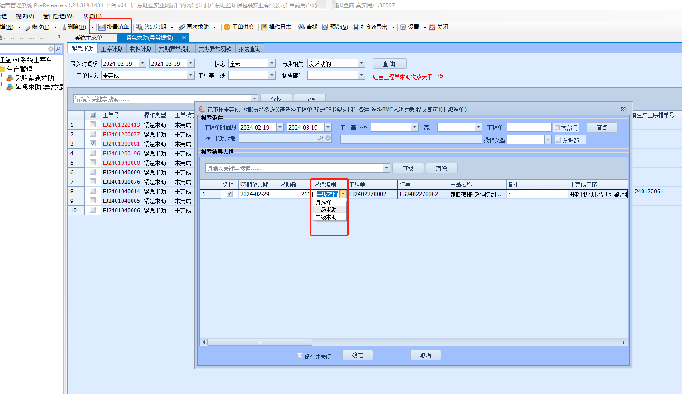Image resolution: width=682 pixels, height=394 pixels.
Task: Open the 视图(V) menu
Action: click(x=25, y=16)
